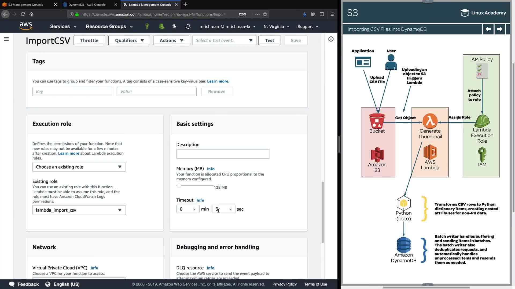Expand the Qualifiers dropdown
Viewport: 515px width, 289px height.
click(x=129, y=40)
